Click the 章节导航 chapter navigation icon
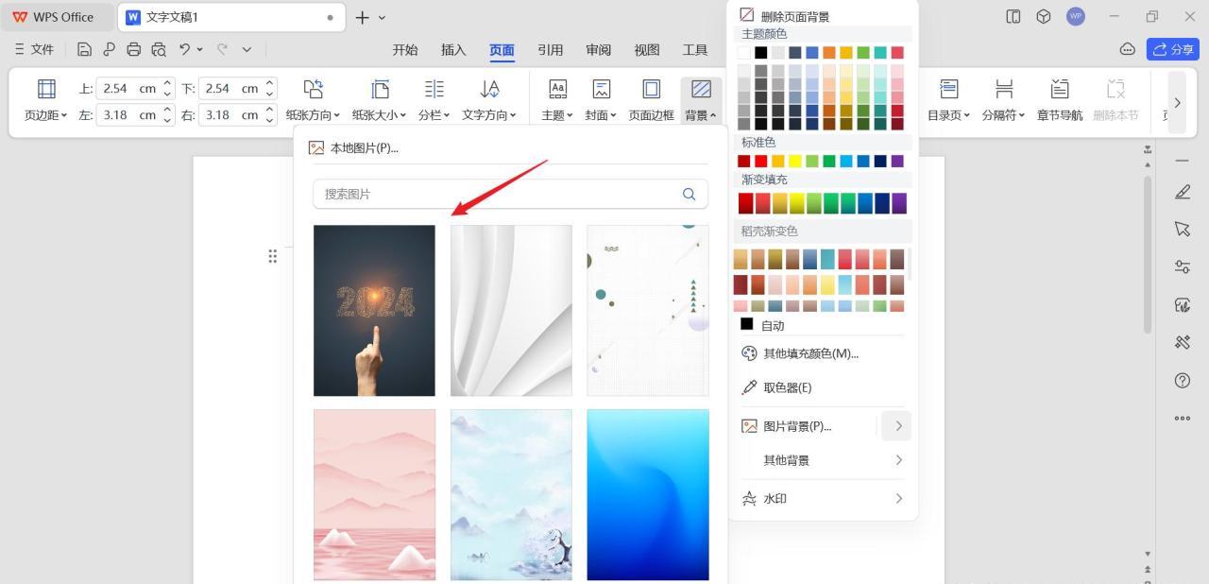 1059,98
